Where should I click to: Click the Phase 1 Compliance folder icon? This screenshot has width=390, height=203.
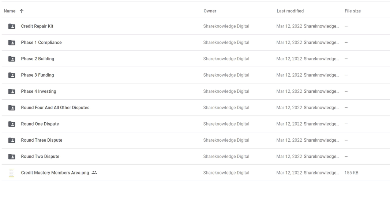click(12, 43)
